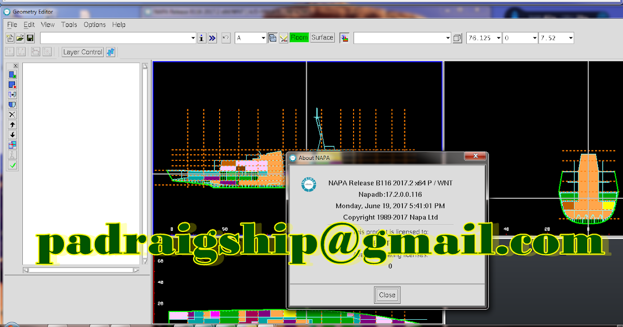Open the File menu
Viewport: 623px width, 327px height.
tap(12, 24)
